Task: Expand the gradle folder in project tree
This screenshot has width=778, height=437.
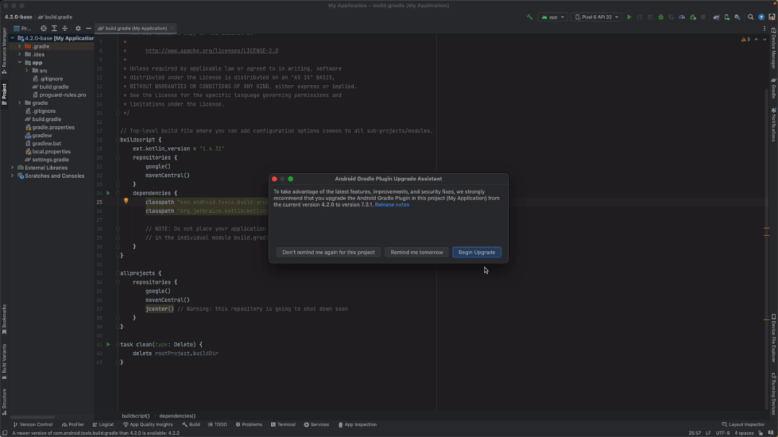Action: point(19,103)
